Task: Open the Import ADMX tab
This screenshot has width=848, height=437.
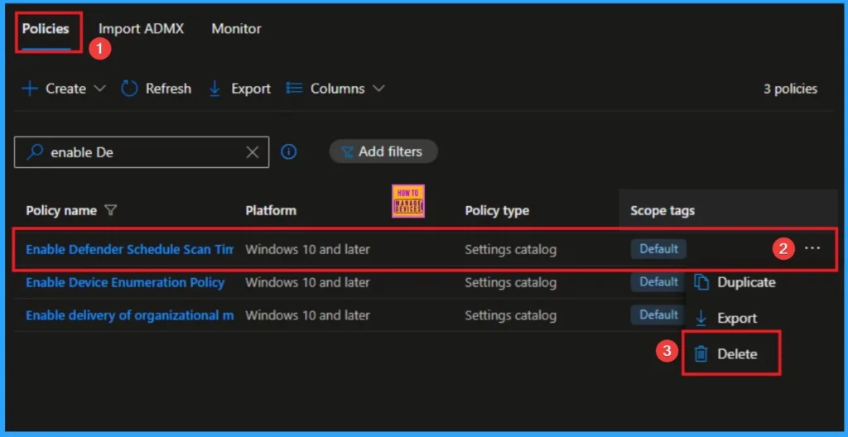Action: coord(141,29)
